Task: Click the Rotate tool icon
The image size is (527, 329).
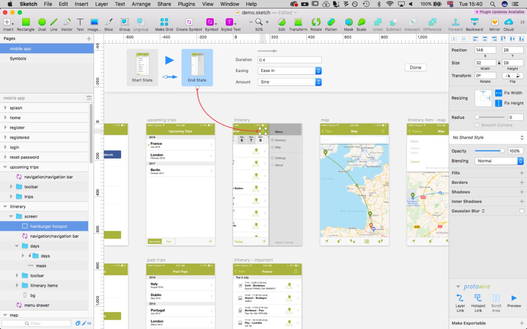Action: (316, 22)
